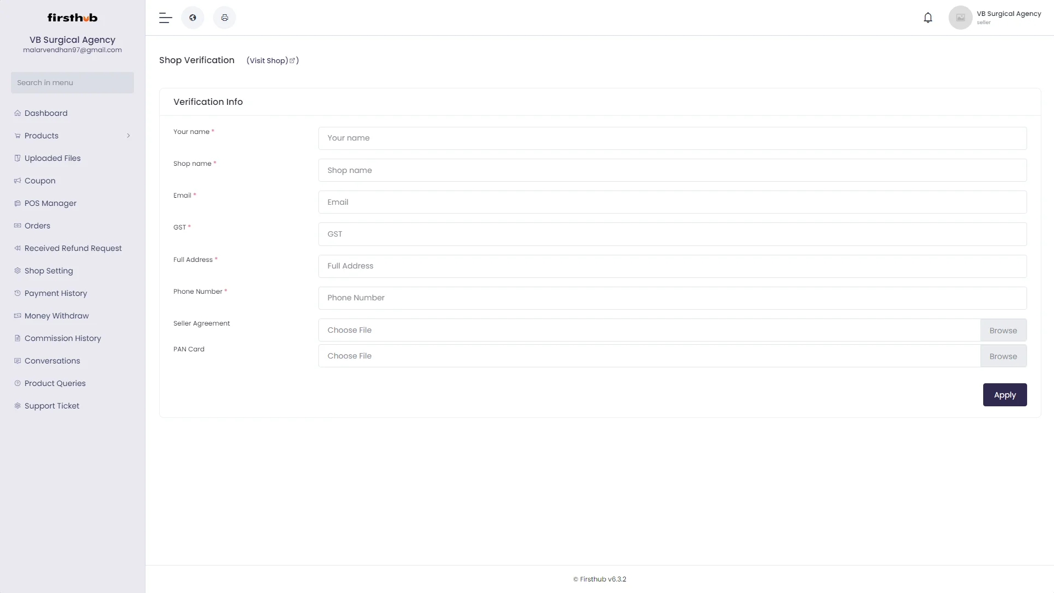Expand the Products submenu chevron
The image size is (1054, 593).
pos(128,136)
